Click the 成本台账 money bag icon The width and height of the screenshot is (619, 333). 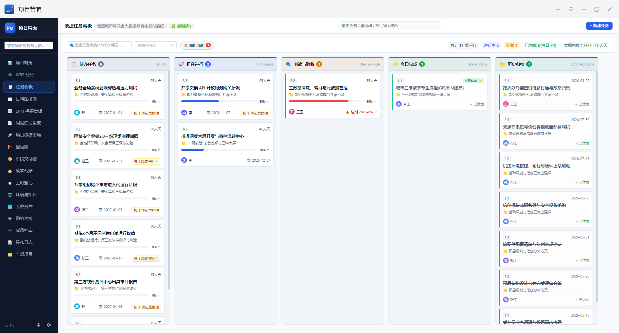[x=10, y=171]
